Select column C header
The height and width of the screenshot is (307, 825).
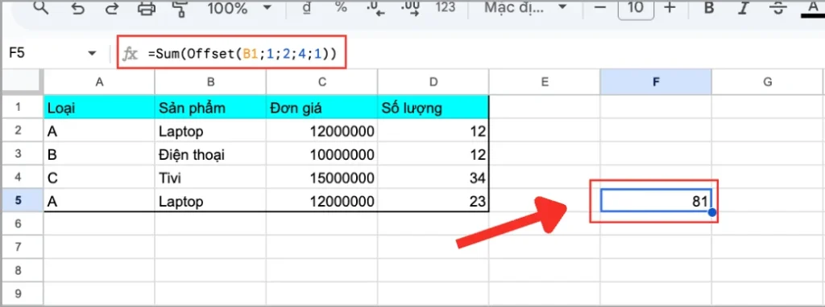pos(322,82)
